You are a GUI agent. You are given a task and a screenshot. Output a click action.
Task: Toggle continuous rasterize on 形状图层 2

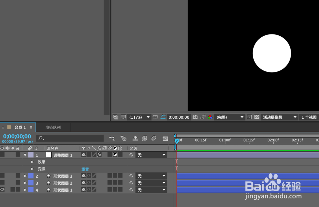[x=89, y=182]
